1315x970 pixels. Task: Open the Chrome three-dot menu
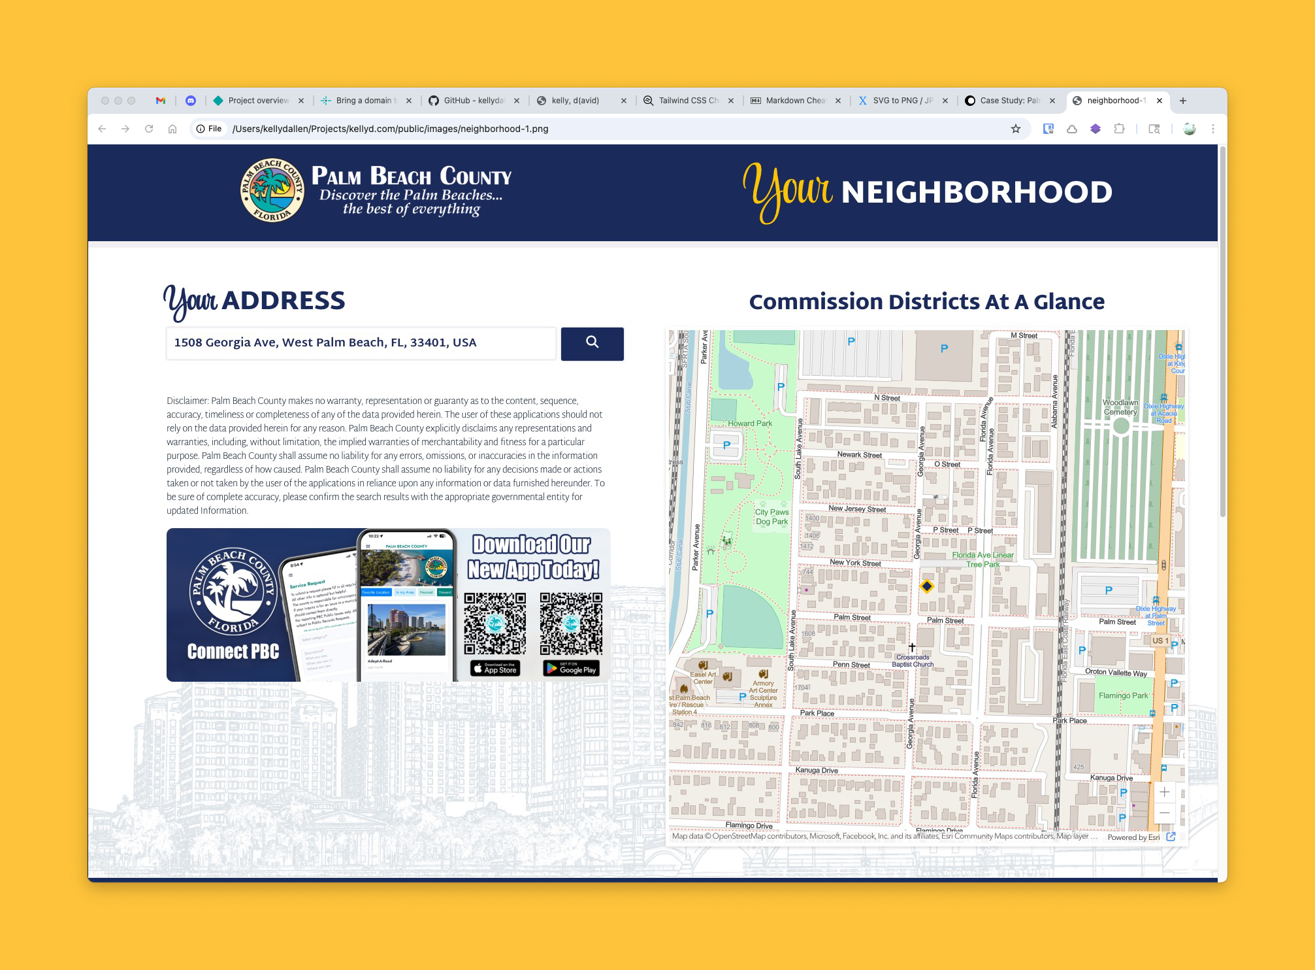pyautogui.click(x=1213, y=129)
